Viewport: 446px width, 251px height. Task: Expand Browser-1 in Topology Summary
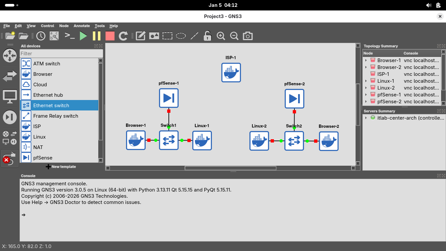coord(366,60)
